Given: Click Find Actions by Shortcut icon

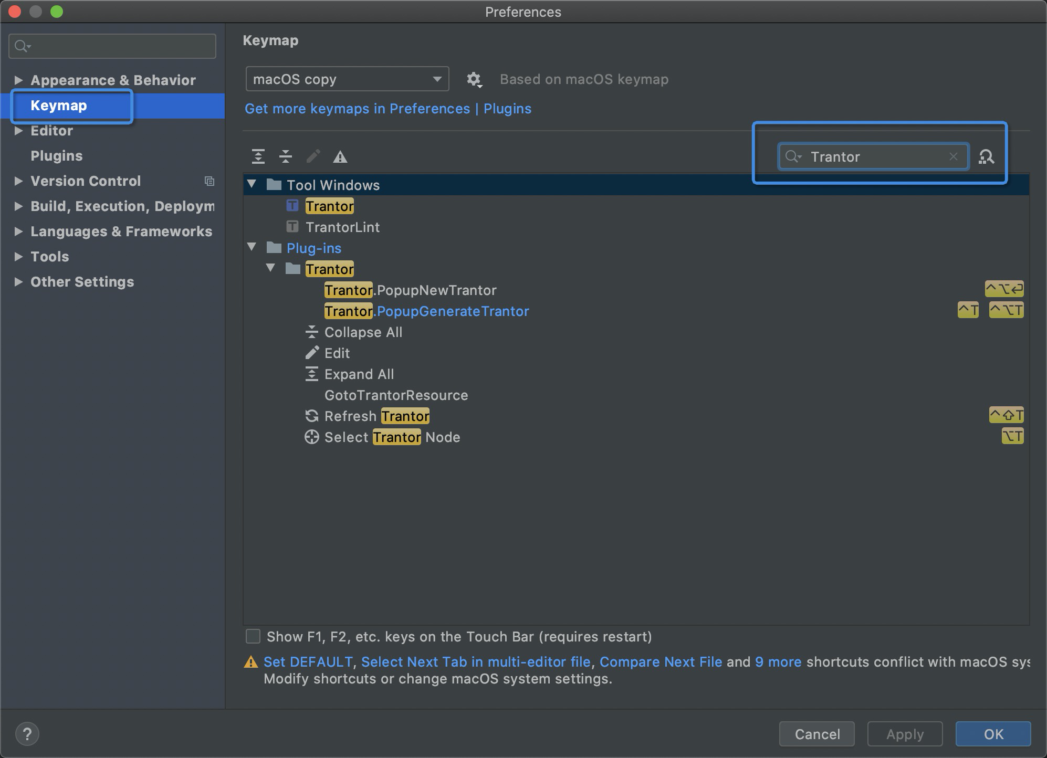Looking at the screenshot, I should pos(986,156).
